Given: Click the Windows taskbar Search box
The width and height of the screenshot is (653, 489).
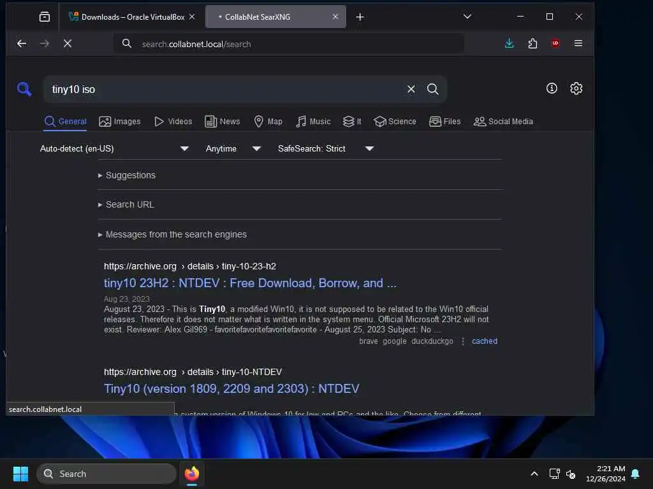Looking at the screenshot, I should coord(106,474).
